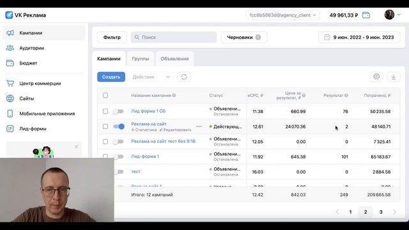Viewport: 409px width, 230px height.
Task: Click the Сайты globe icon
Action: click(10, 98)
